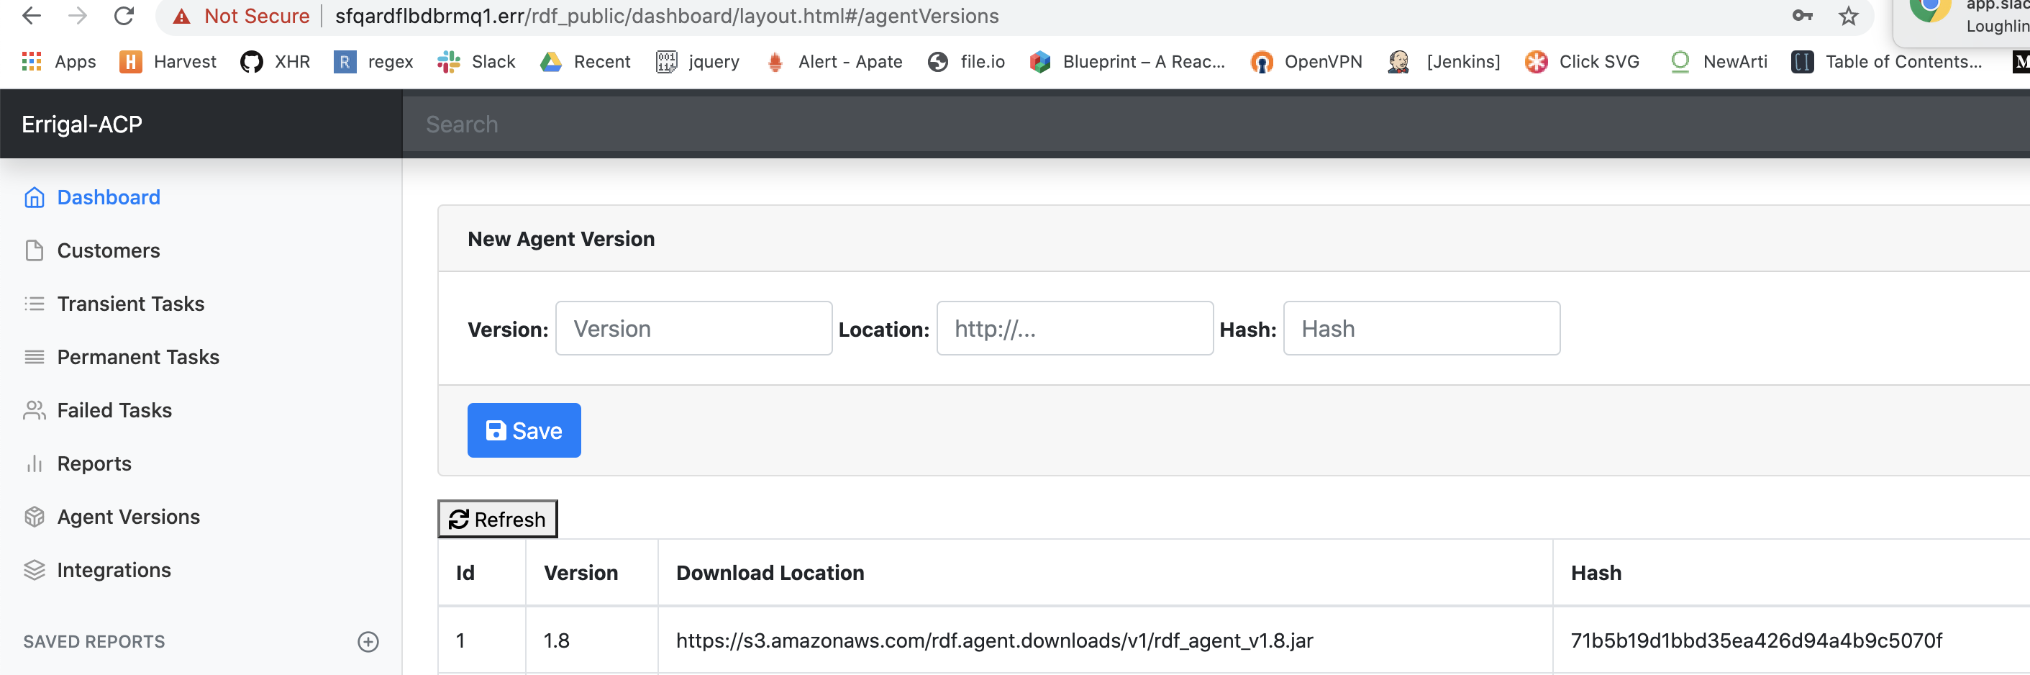Save the new agent version
The width and height of the screenshot is (2030, 675).
point(523,430)
